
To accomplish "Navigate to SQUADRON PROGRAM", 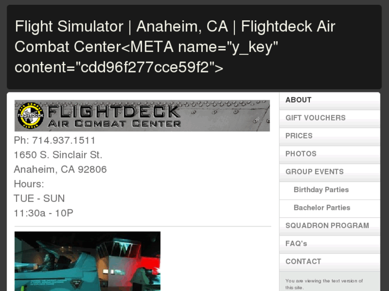I will tap(327, 226).
